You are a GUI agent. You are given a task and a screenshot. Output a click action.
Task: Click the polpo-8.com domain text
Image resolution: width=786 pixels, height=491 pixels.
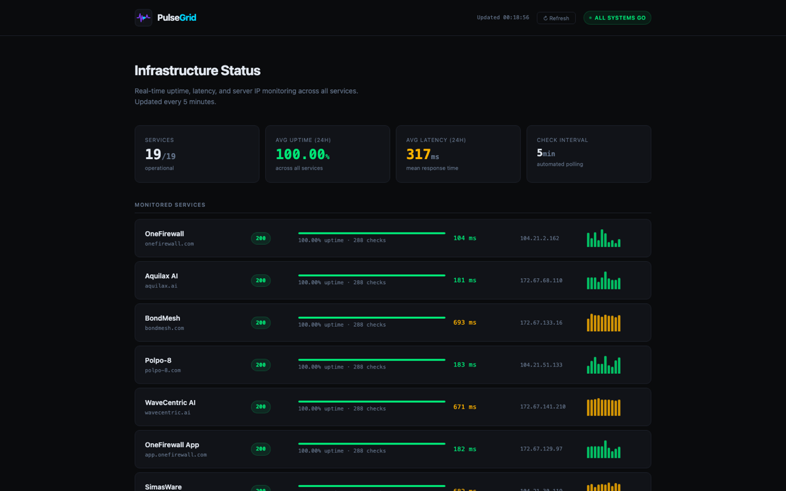click(x=163, y=371)
